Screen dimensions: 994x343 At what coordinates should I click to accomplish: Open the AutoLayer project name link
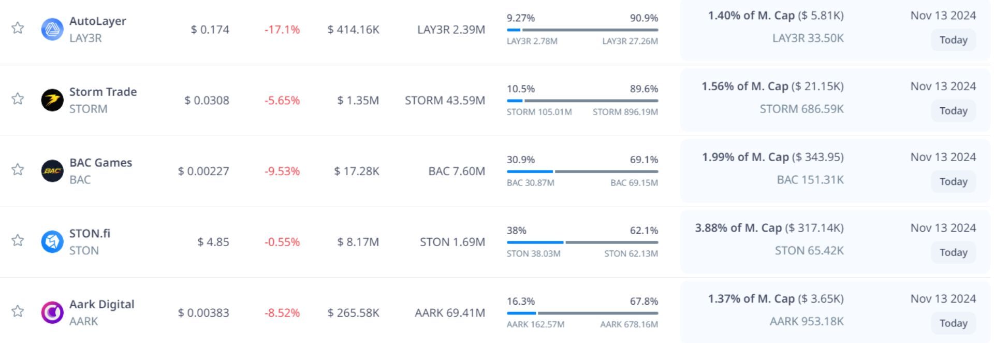(98, 21)
